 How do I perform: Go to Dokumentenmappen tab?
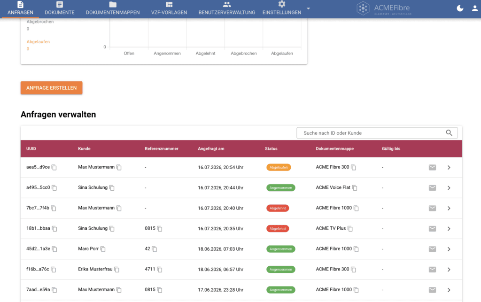pyautogui.click(x=113, y=8)
